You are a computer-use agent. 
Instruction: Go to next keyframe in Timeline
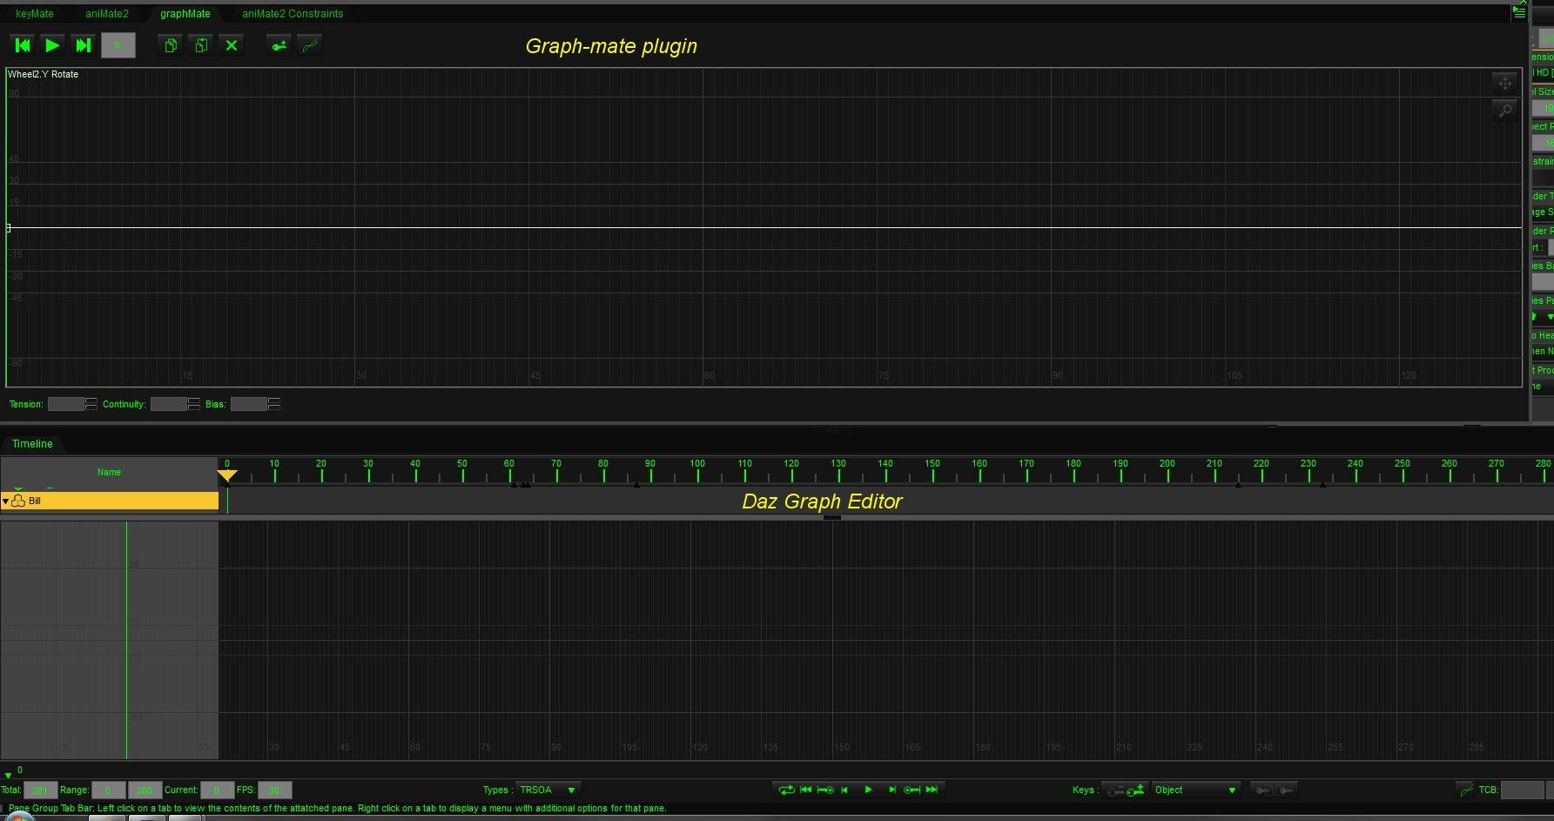912,790
